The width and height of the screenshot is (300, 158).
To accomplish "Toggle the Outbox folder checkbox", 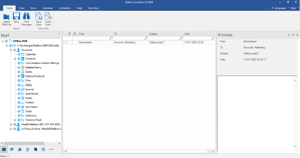I will pos(19,102).
